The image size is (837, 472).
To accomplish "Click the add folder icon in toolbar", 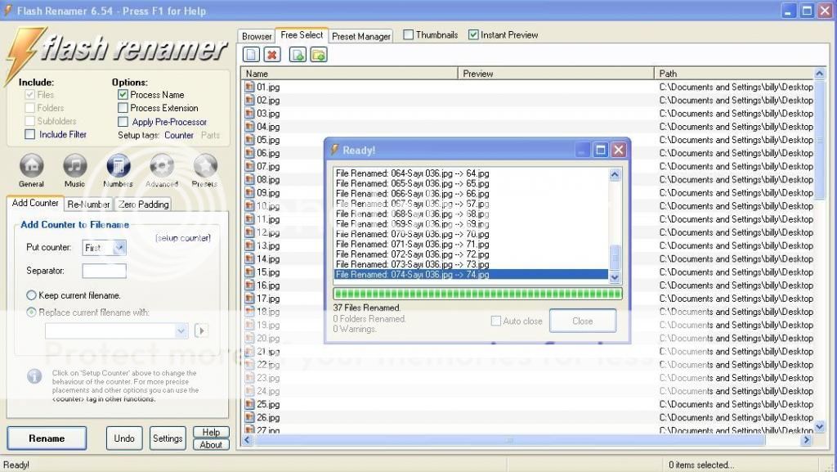I will coord(318,55).
